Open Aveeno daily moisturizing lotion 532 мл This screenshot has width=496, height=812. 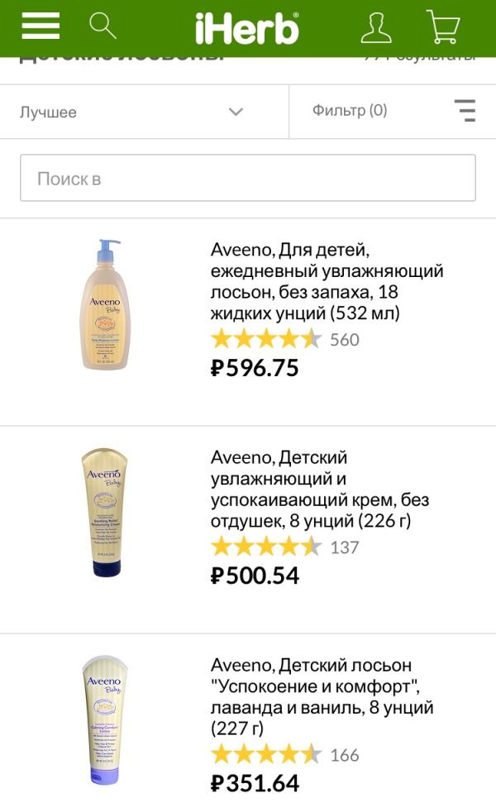coord(327,281)
